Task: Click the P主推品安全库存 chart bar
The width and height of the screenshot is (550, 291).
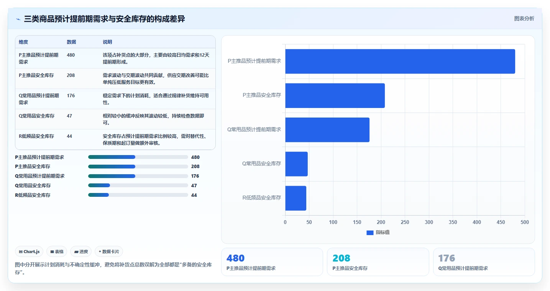Action: pos(335,95)
